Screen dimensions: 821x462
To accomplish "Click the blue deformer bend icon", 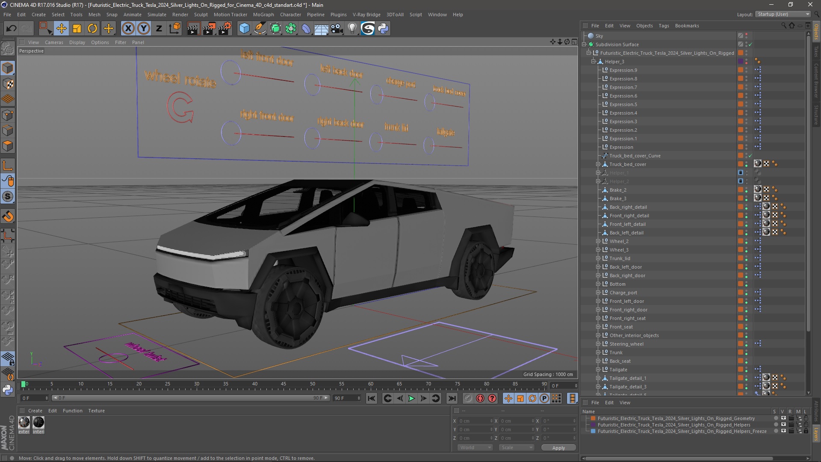I will click(306, 29).
